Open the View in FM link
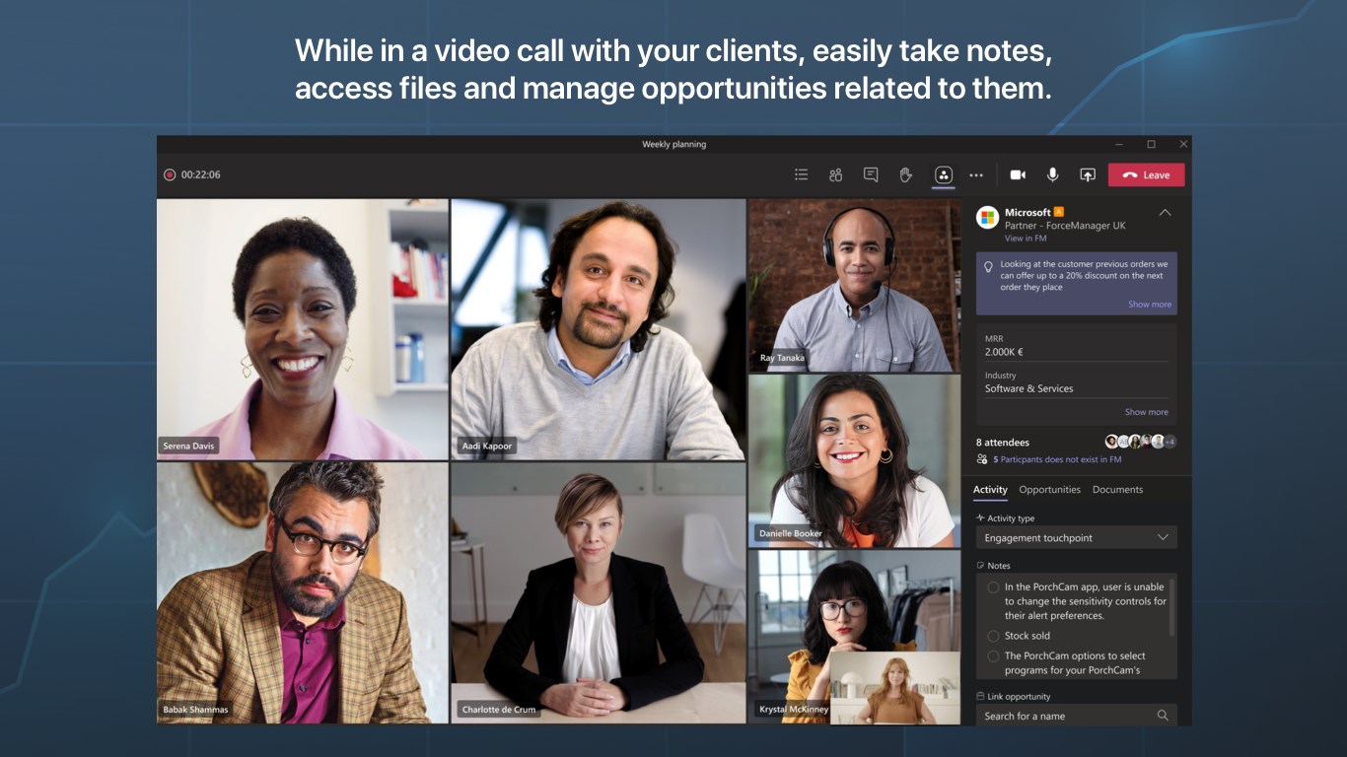 pyautogui.click(x=1026, y=239)
